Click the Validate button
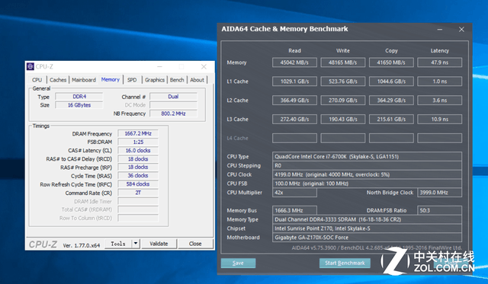This screenshot has height=284, width=488. (x=159, y=244)
